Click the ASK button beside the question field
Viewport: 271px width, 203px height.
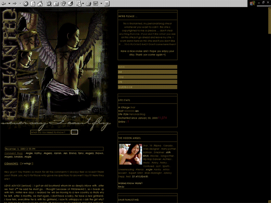tap(74, 132)
